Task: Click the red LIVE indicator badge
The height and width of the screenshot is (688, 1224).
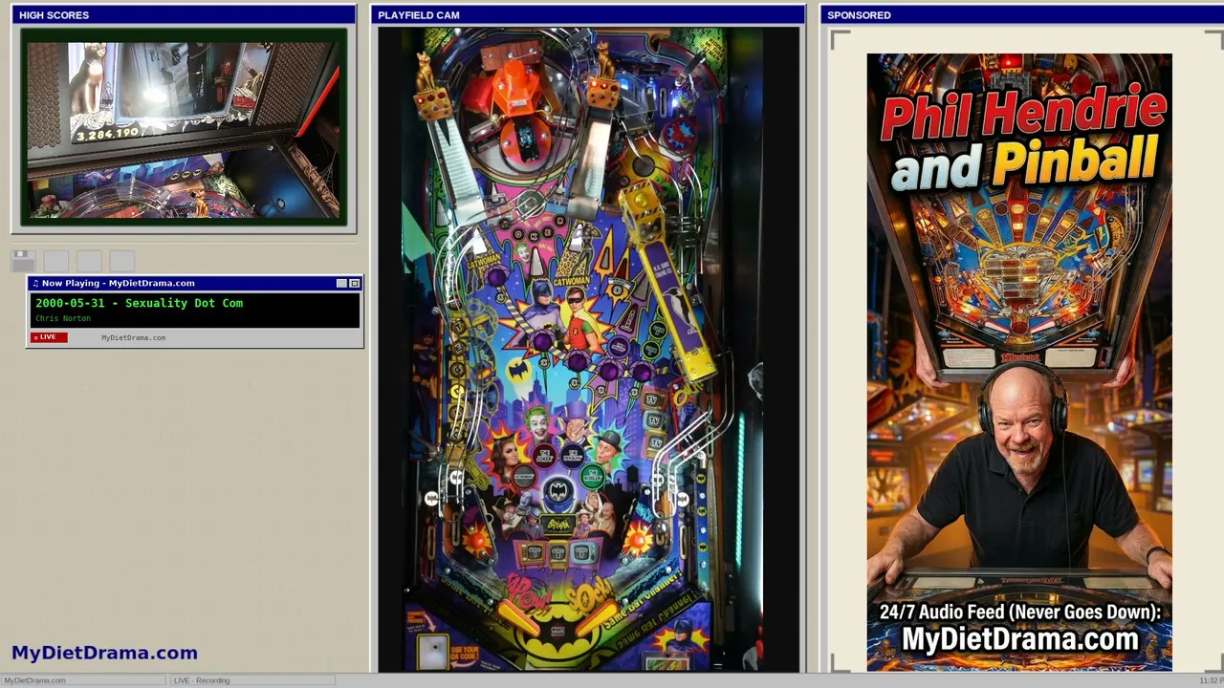Action: point(49,337)
